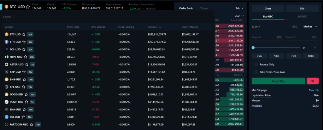
Task: Click the DOGE-USD coin icon
Action: [x=6, y=94]
